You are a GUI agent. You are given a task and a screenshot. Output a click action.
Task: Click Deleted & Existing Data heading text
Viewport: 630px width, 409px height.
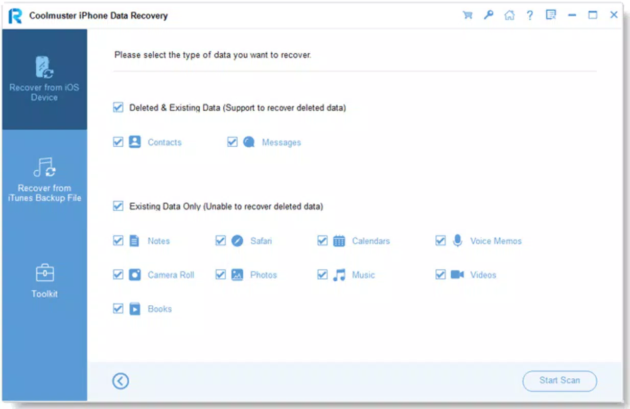(238, 108)
